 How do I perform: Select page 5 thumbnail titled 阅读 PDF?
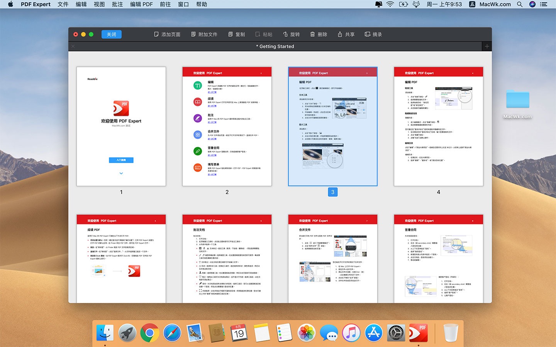(121, 259)
